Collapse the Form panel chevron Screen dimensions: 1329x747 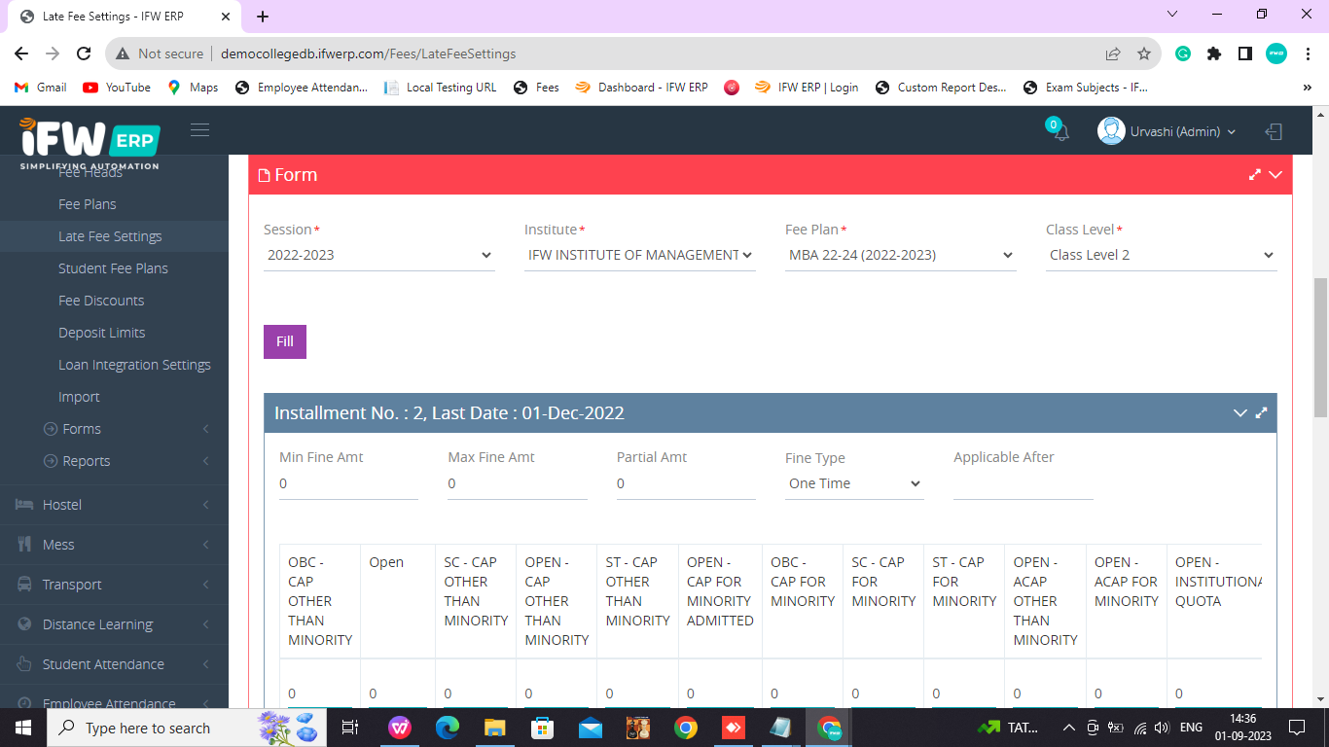point(1275,175)
